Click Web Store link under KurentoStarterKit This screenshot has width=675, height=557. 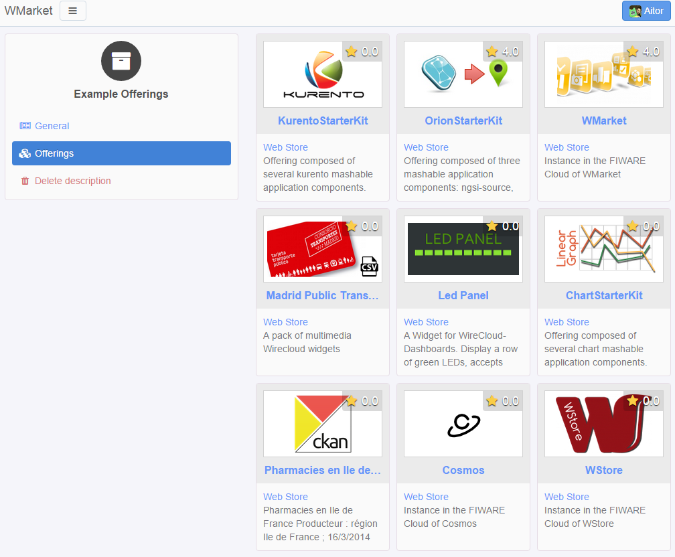click(285, 147)
